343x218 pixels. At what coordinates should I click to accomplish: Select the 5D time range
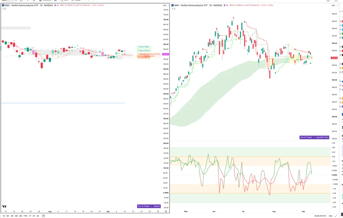click(8, 216)
